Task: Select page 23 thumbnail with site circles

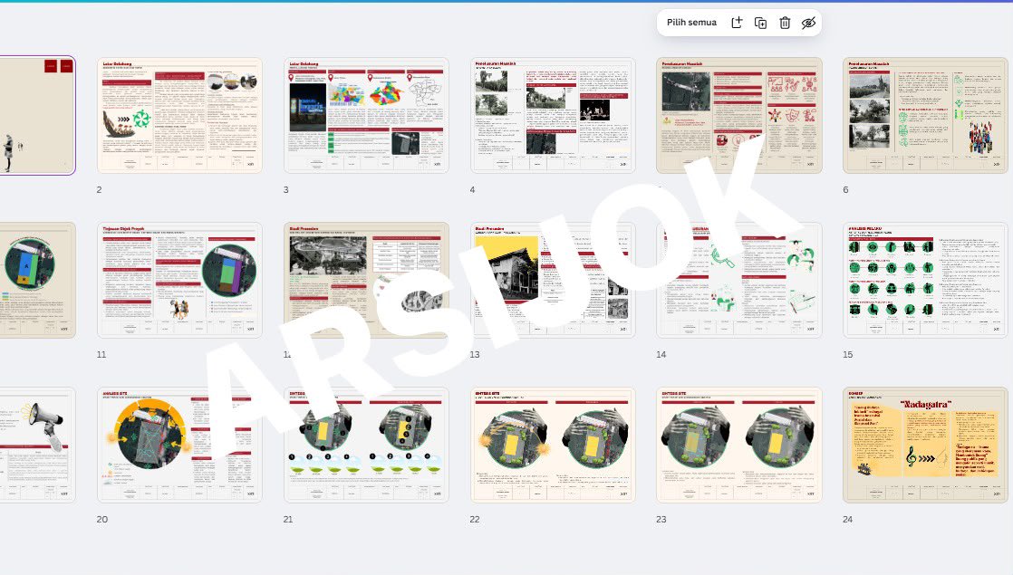Action: [x=739, y=445]
